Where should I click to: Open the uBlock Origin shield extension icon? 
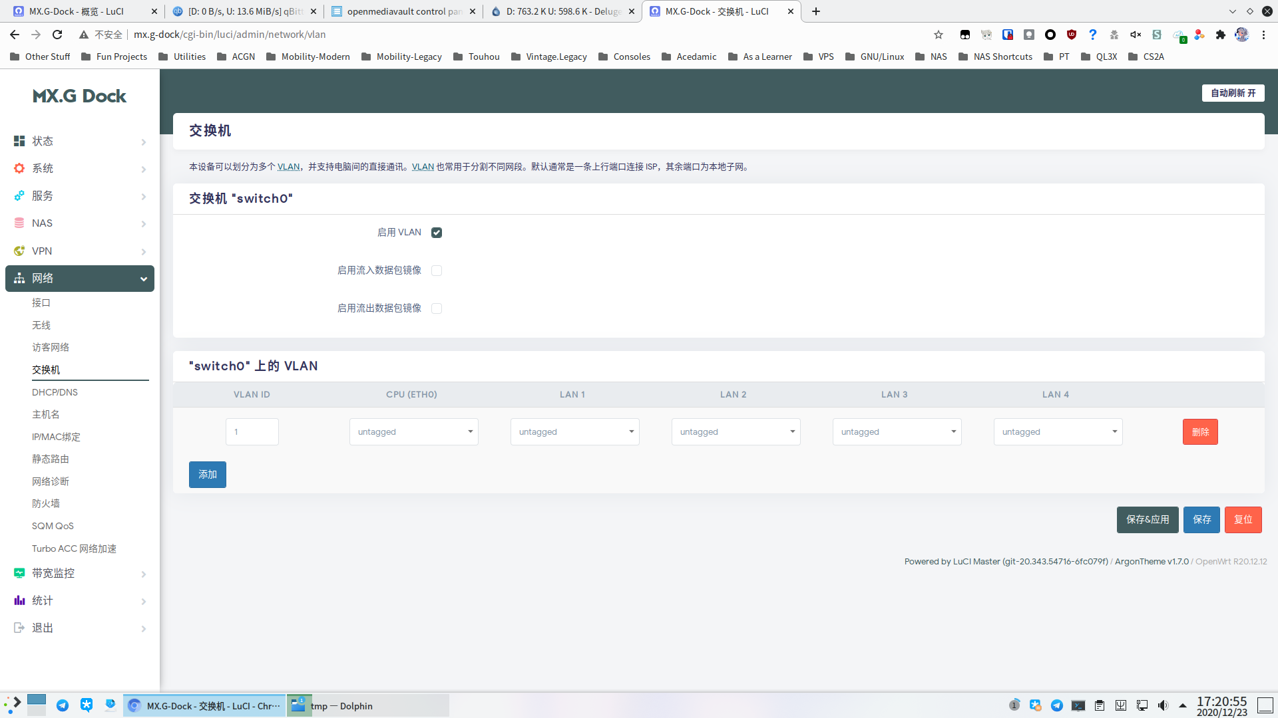(1071, 35)
